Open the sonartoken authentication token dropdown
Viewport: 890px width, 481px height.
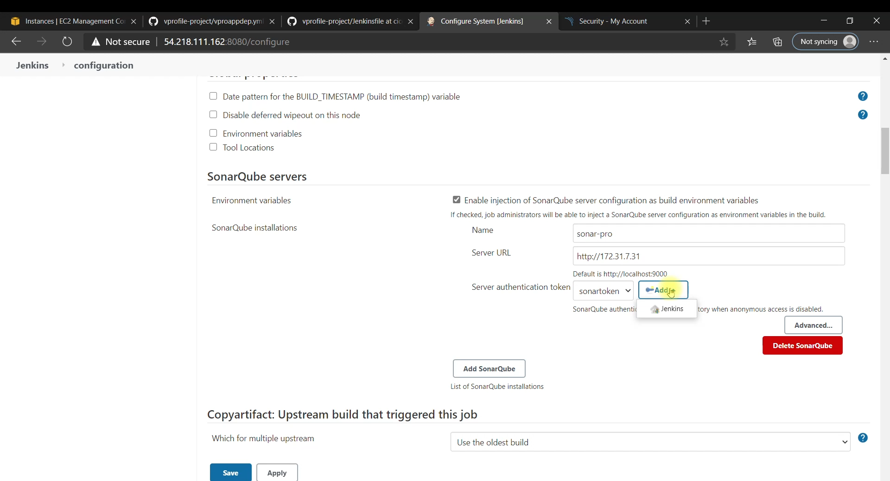[603, 291]
